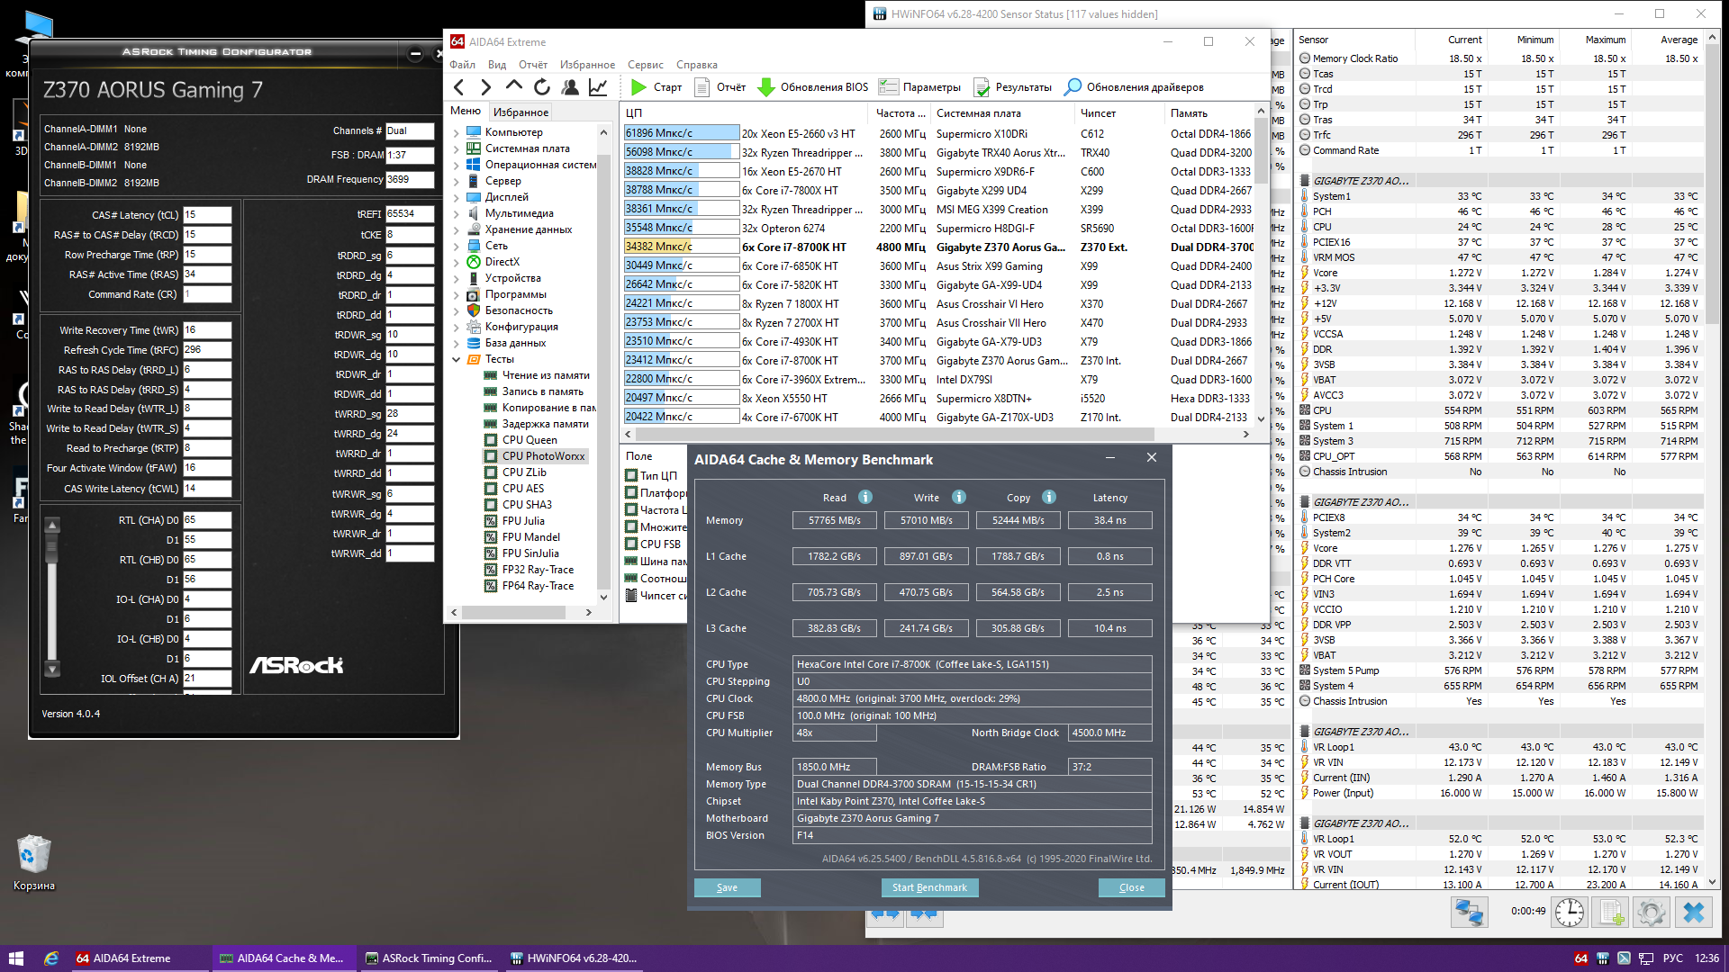Open HWiNFO settings gear icon
This screenshot has height=972, width=1729.
pyautogui.click(x=1651, y=912)
